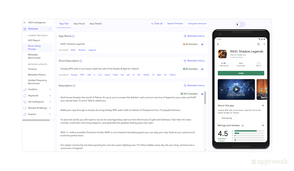Switch to the App Details tab
Screen dimensions: 294x171
[x=95, y=24]
